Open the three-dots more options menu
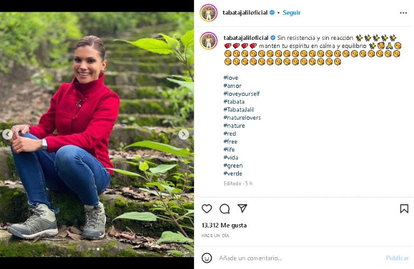The height and width of the screenshot is (269, 414). point(403,12)
